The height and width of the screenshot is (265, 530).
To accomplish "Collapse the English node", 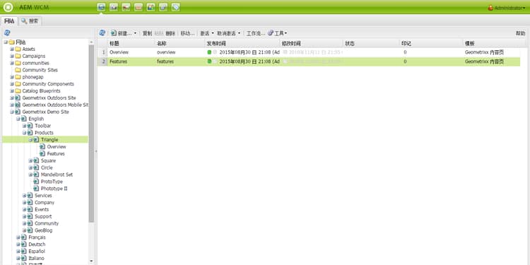I will click(x=18, y=119).
